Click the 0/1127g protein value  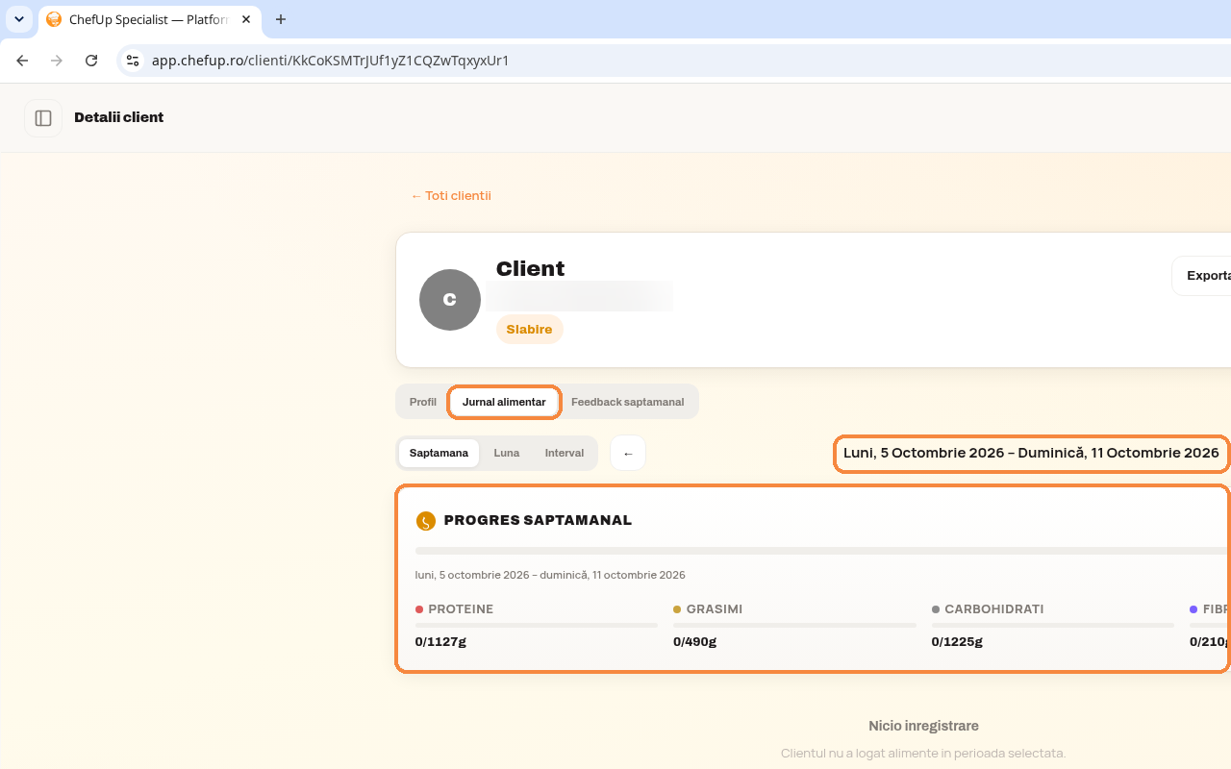pos(440,641)
